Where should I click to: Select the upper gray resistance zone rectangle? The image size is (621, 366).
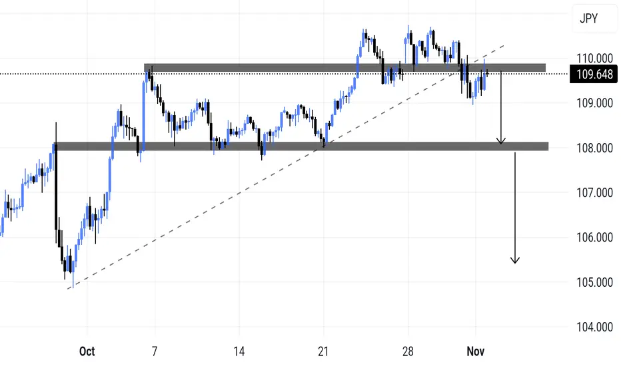(344, 68)
